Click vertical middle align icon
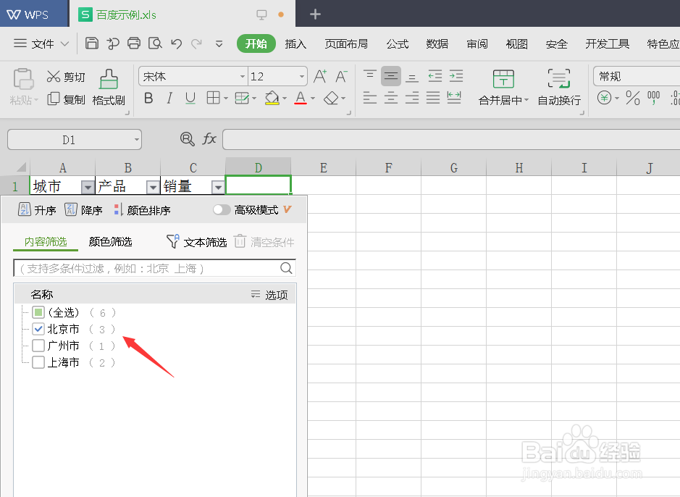This screenshot has height=497, width=680. click(391, 76)
